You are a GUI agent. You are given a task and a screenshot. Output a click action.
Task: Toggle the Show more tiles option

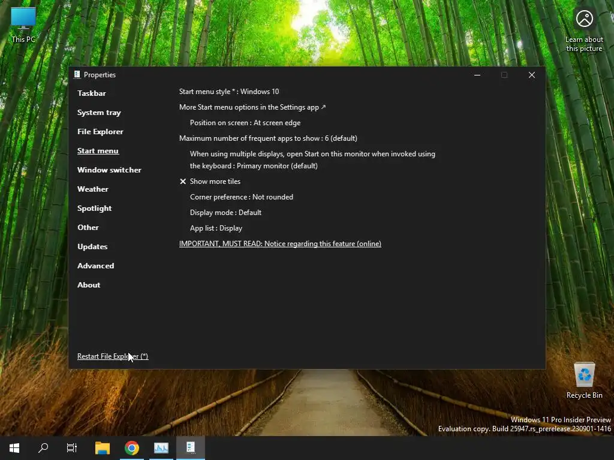click(x=210, y=181)
